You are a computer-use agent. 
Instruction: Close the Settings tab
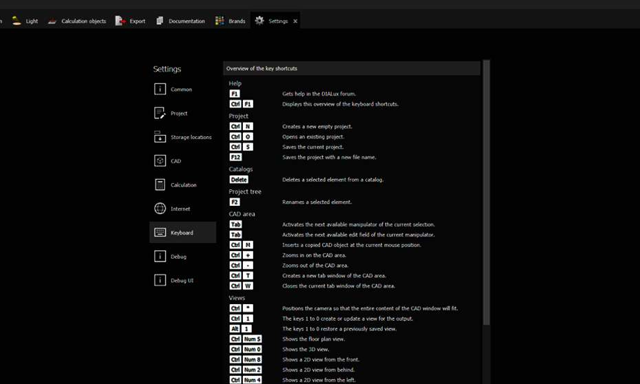tap(295, 21)
